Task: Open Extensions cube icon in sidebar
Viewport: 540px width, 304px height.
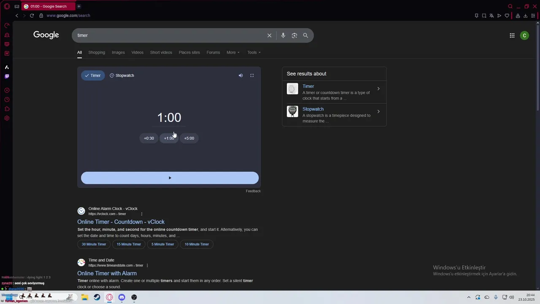Action: click(x=7, y=109)
